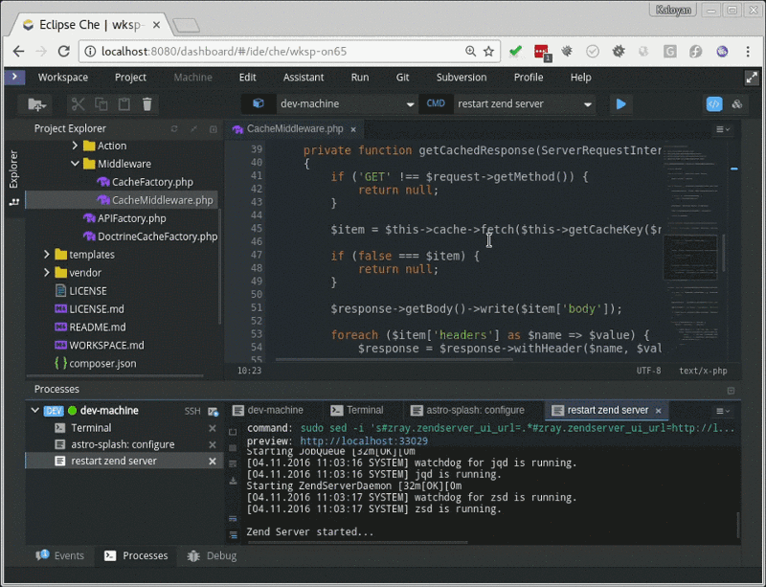Click the SSH button for dev-machine

point(192,411)
